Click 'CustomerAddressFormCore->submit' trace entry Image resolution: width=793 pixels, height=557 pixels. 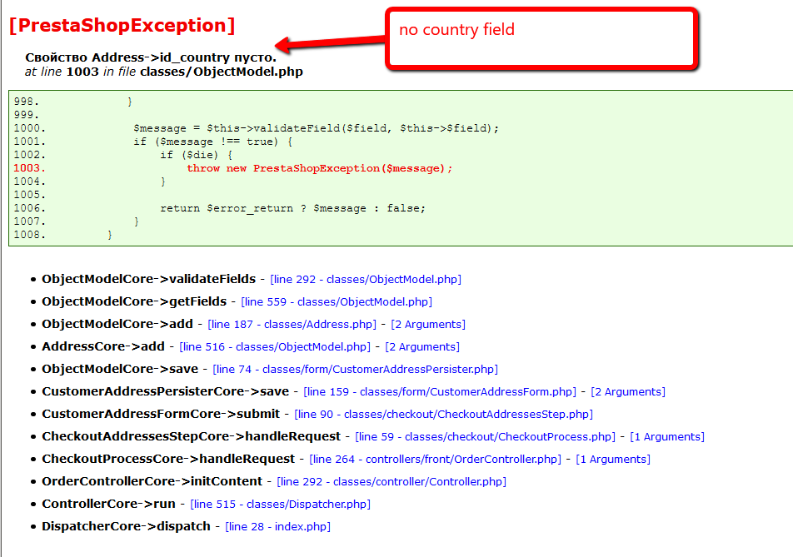pos(161,415)
